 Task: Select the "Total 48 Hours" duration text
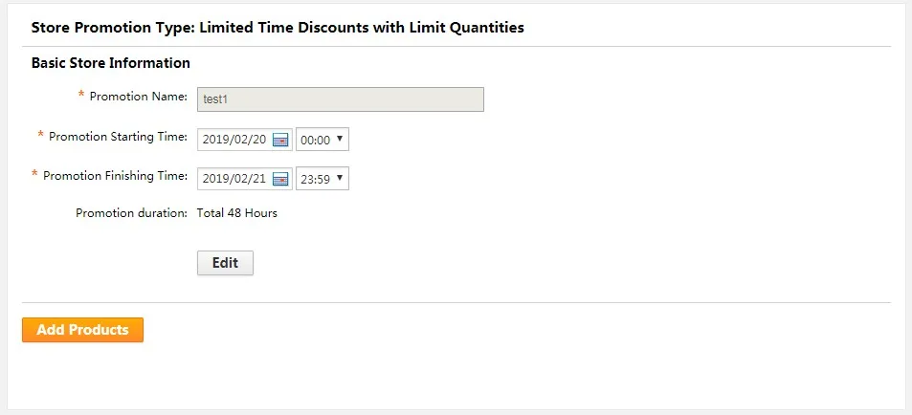tap(237, 213)
